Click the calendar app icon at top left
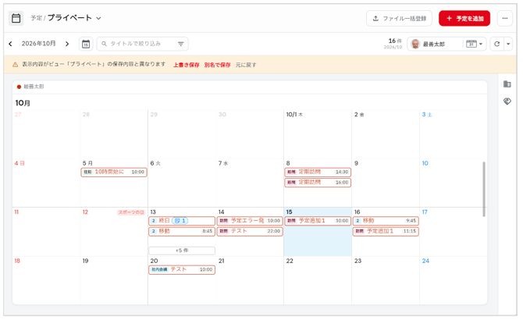Screen dimensions: 523x320 [x=16, y=18]
